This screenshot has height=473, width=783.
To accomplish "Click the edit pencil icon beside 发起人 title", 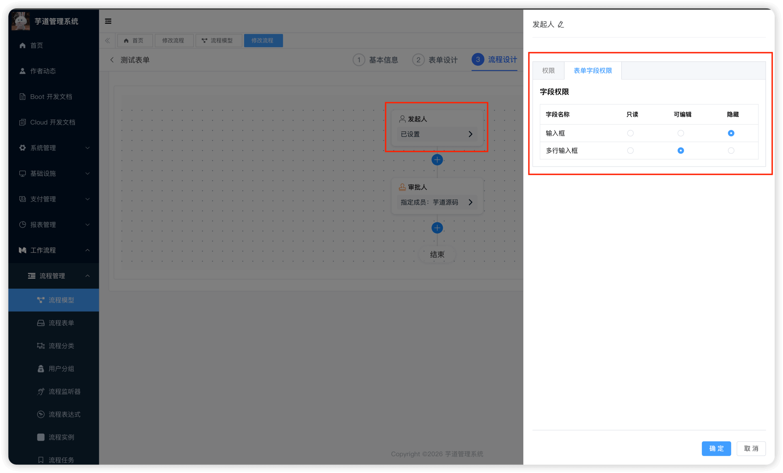I will (x=561, y=25).
